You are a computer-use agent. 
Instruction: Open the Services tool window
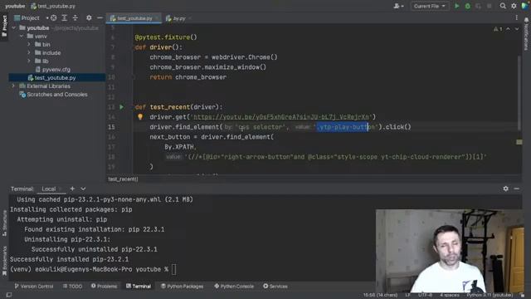(275, 286)
